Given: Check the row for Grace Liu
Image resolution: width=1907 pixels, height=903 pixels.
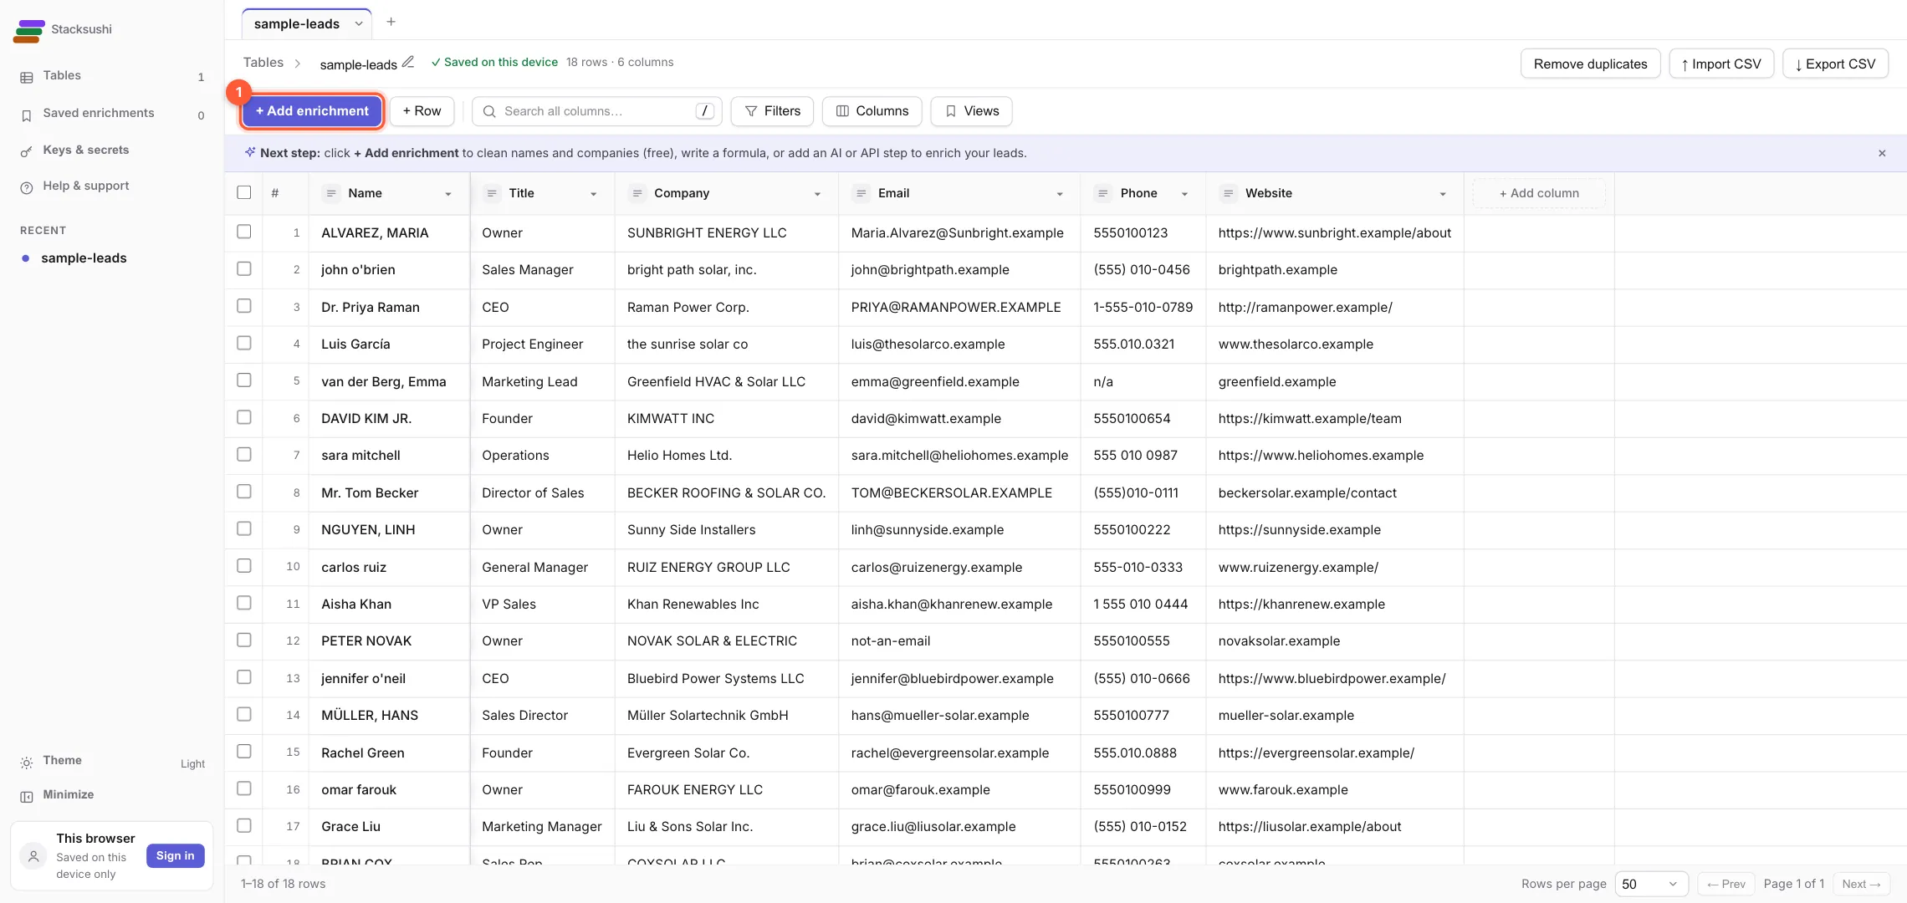Looking at the screenshot, I should 244,825.
